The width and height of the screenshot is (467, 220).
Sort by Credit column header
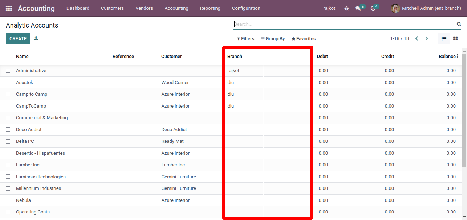click(x=387, y=57)
